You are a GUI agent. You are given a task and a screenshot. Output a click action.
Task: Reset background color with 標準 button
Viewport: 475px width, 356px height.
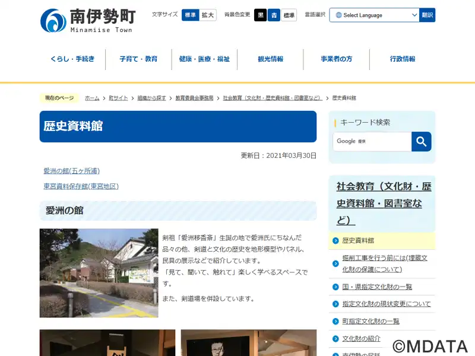click(x=289, y=15)
